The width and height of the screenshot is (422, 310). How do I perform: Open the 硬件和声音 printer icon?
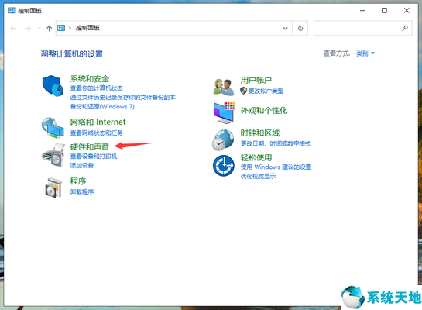(x=53, y=155)
